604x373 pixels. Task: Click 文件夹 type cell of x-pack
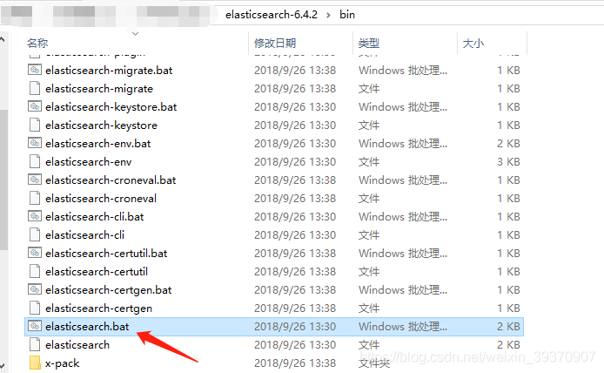point(374,363)
